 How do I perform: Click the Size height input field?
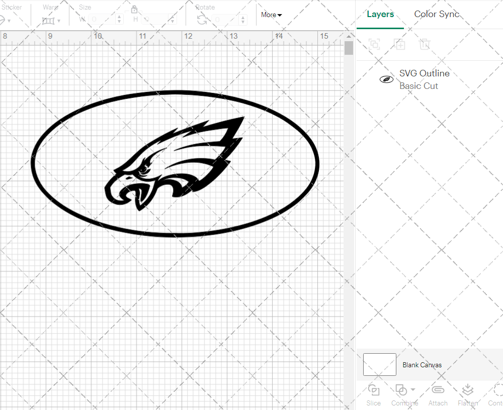click(x=154, y=20)
